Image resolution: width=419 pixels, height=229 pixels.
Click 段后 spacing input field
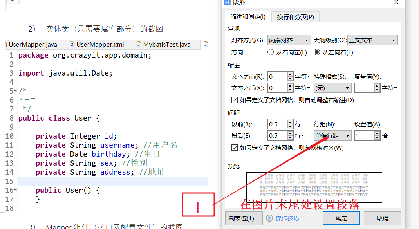278,135
